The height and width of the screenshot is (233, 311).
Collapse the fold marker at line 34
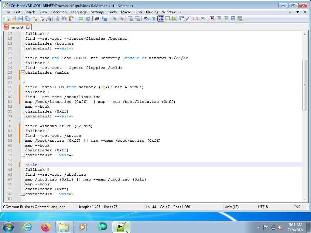point(23,116)
